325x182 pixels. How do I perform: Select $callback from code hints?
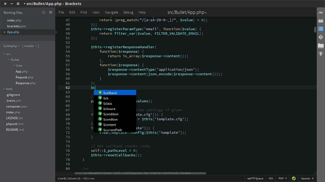coord(115,93)
